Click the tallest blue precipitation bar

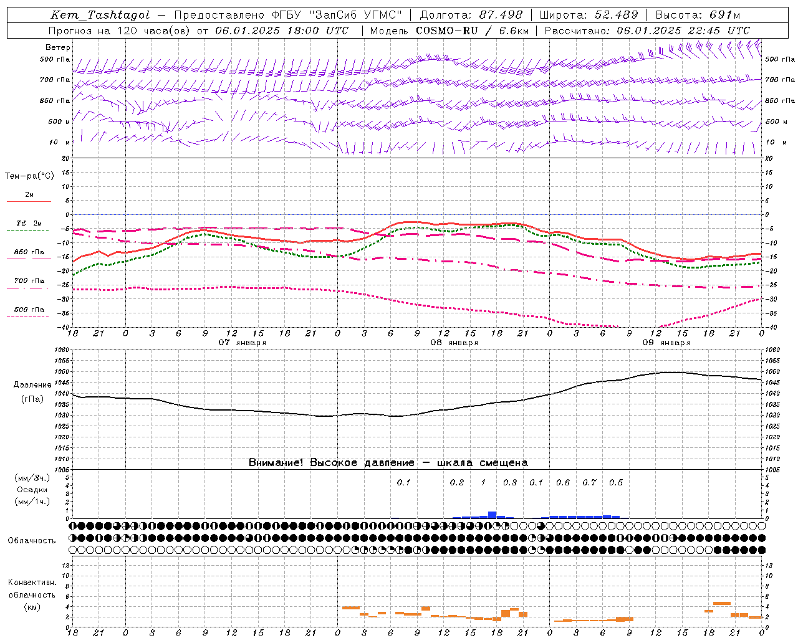492,515
